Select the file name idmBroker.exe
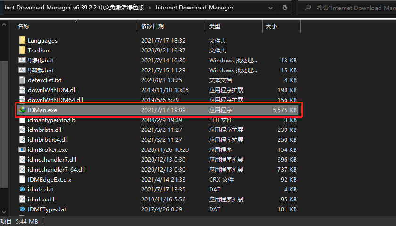The image size is (396, 226). click(48, 149)
